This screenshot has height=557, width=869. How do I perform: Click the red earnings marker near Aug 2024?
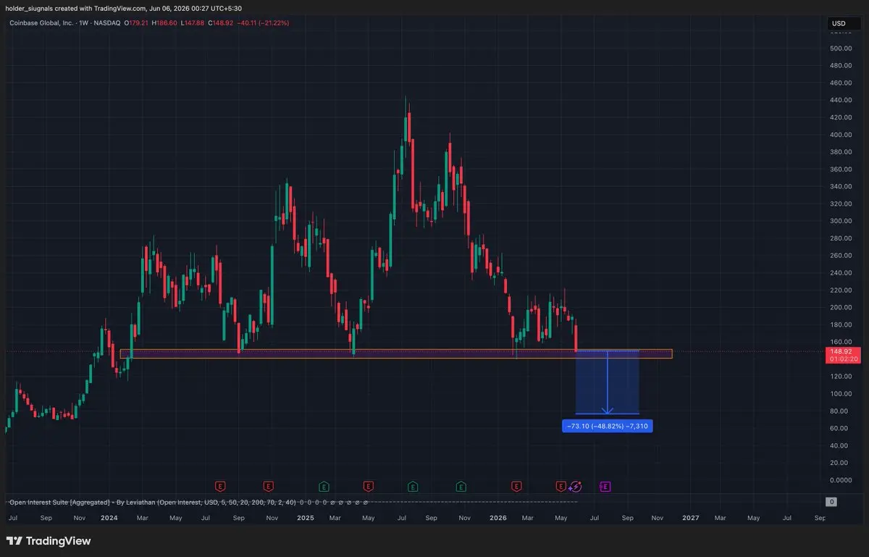(221, 486)
